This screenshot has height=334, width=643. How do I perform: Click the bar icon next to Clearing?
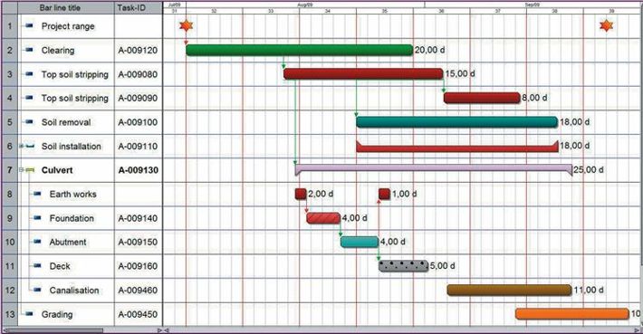29,50
